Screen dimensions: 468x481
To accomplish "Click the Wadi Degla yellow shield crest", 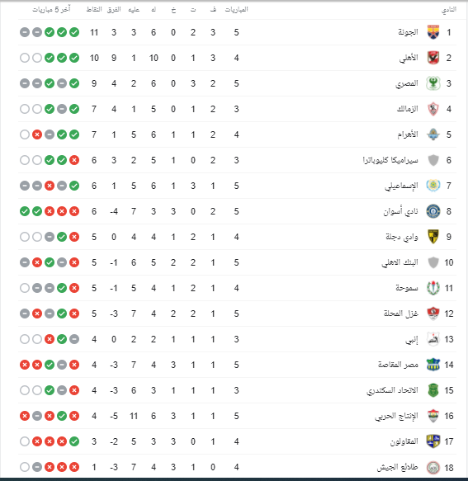I will (433, 237).
